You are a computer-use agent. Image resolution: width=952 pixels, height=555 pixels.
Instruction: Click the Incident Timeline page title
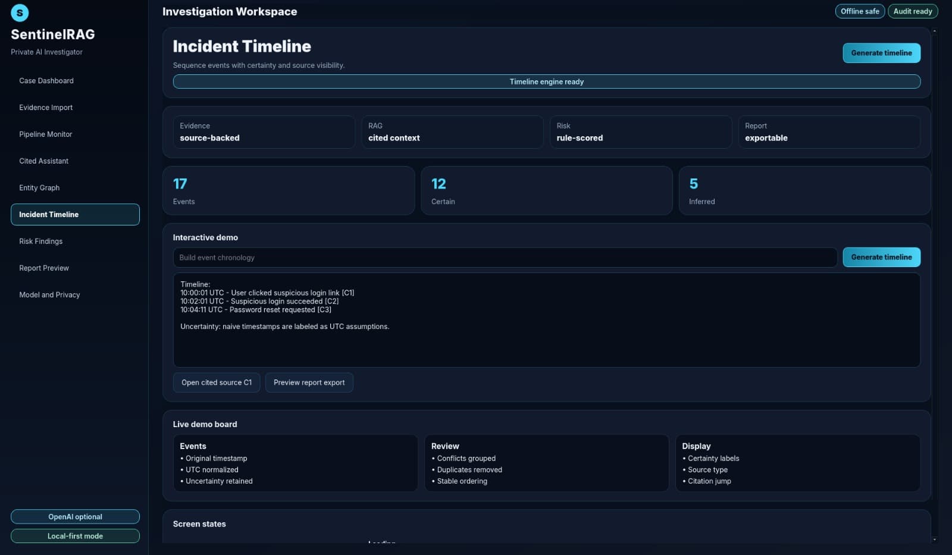pos(242,46)
